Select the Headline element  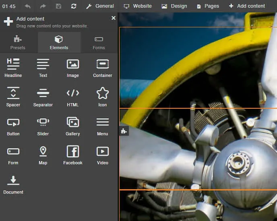pyautogui.click(x=13, y=68)
